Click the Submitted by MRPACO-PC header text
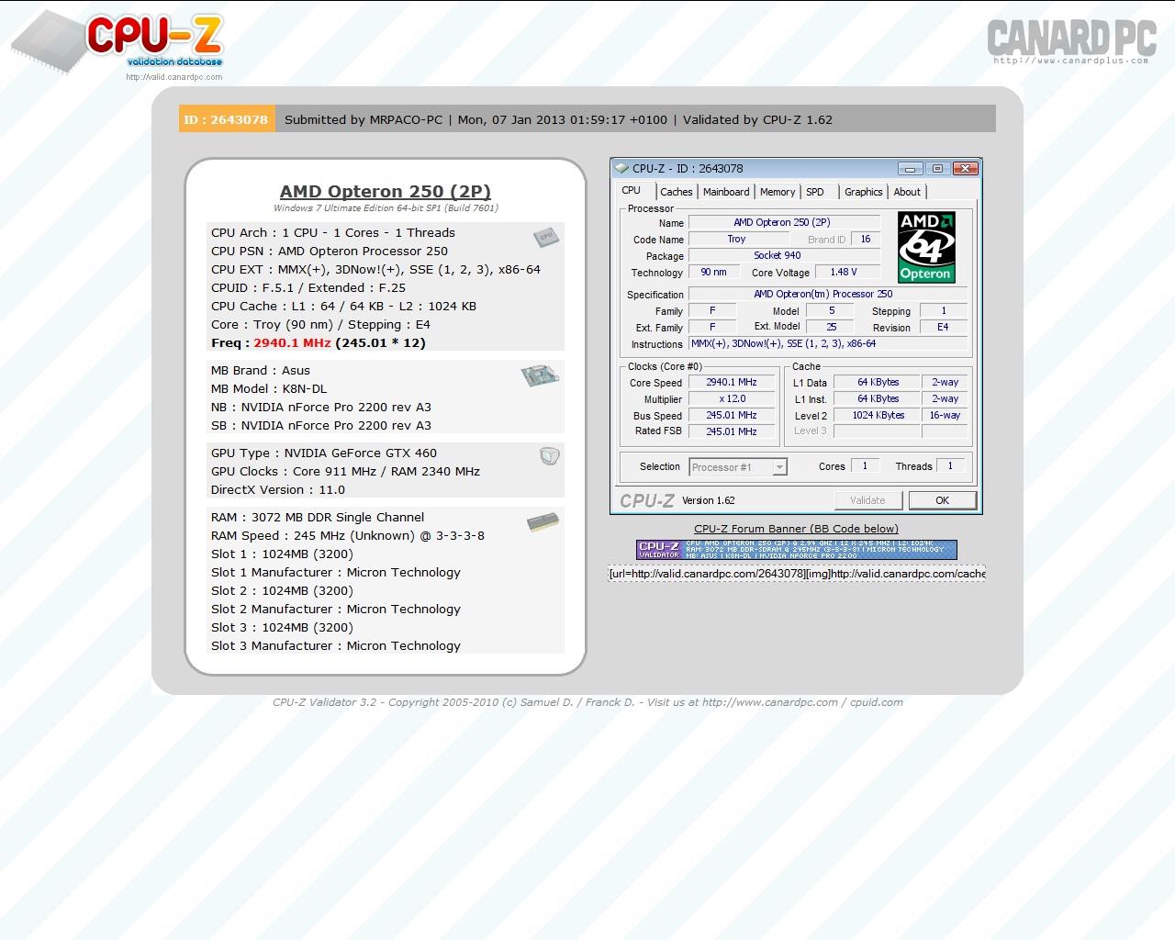This screenshot has height=940, width=1175. coord(364,119)
